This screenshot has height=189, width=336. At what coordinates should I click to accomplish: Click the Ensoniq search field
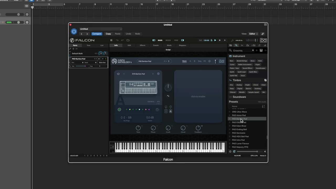point(241,50)
